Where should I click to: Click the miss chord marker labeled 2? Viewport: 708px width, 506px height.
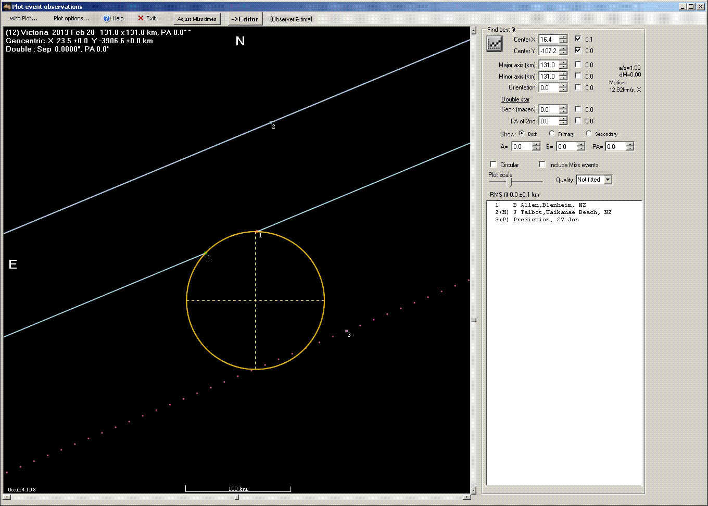pos(271,123)
